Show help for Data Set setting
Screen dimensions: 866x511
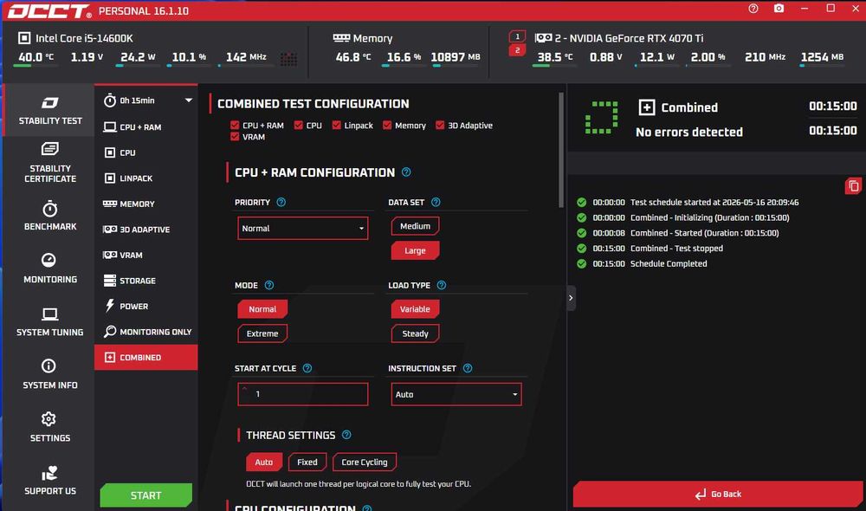(x=436, y=202)
